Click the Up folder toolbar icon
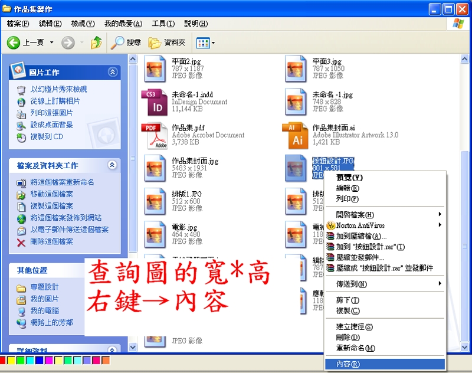This screenshot has width=472, height=373. (96, 42)
